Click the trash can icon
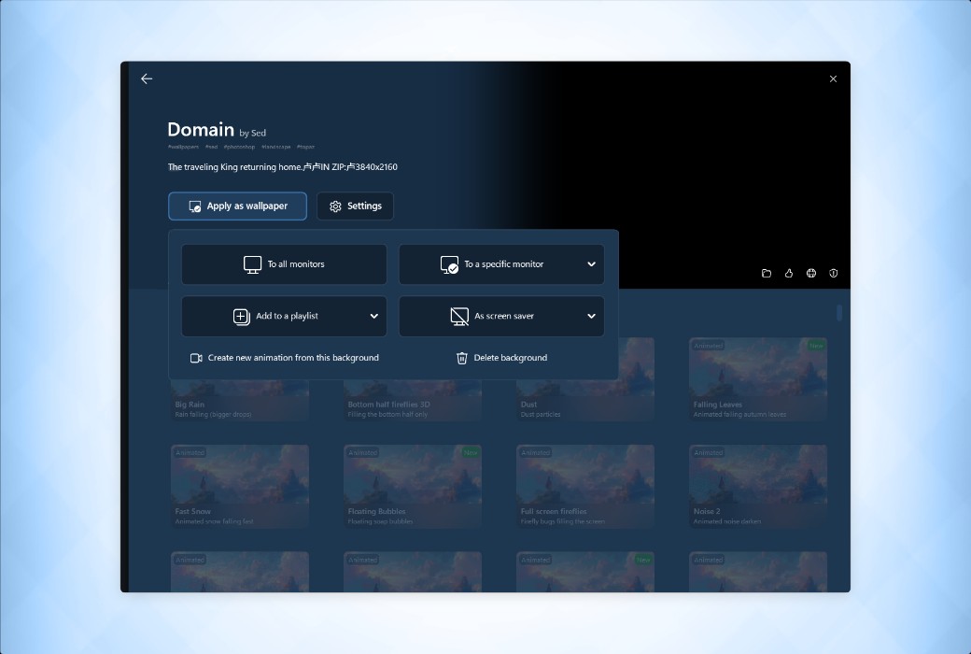 coord(462,358)
